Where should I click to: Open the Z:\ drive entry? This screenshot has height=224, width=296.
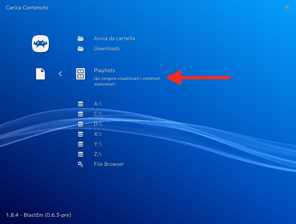click(98, 154)
